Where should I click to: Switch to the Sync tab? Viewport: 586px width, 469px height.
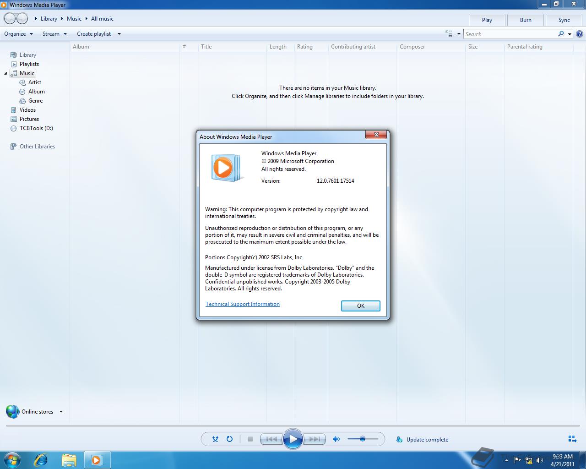[564, 20]
